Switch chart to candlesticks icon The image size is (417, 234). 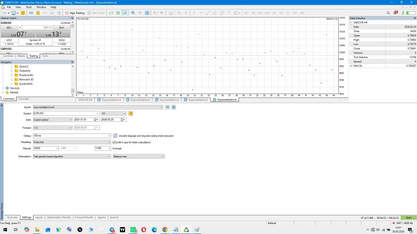118,13
